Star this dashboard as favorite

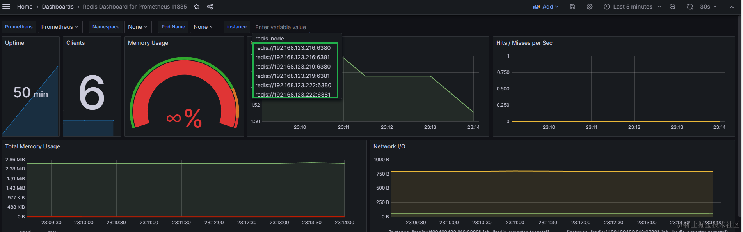[197, 7]
